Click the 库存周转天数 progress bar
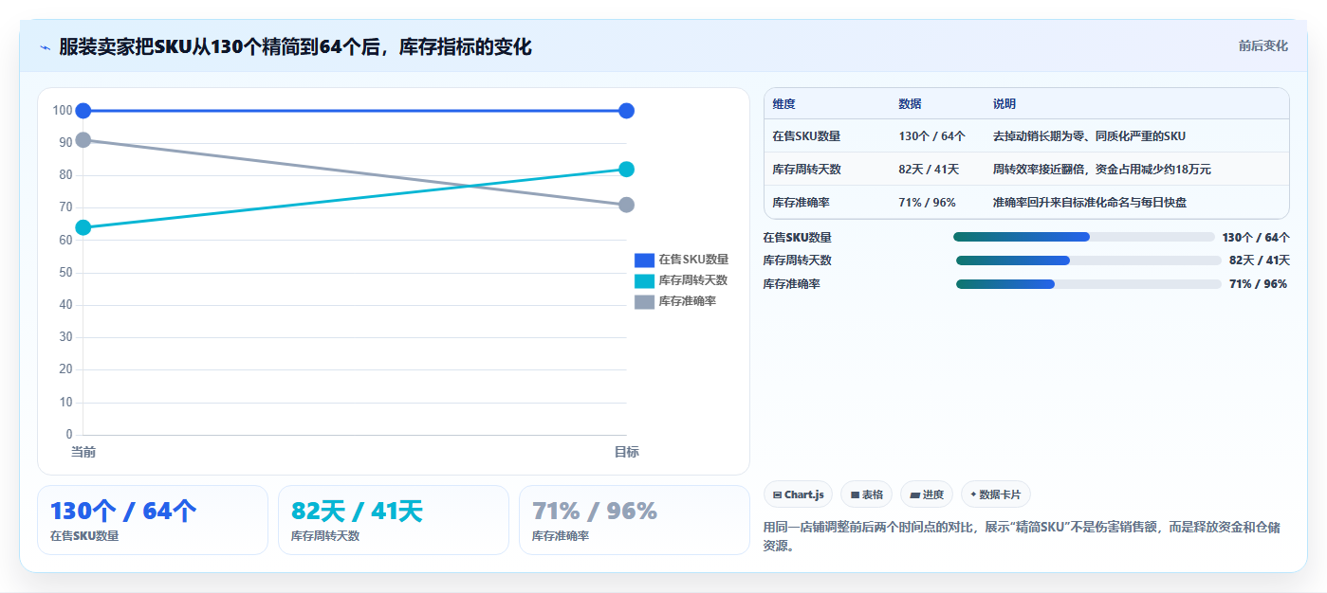Image resolution: width=1327 pixels, height=593 pixels. pos(1089,261)
